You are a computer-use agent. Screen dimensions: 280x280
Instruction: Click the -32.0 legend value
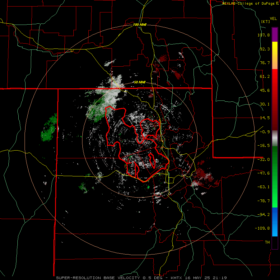[x=264, y=160]
